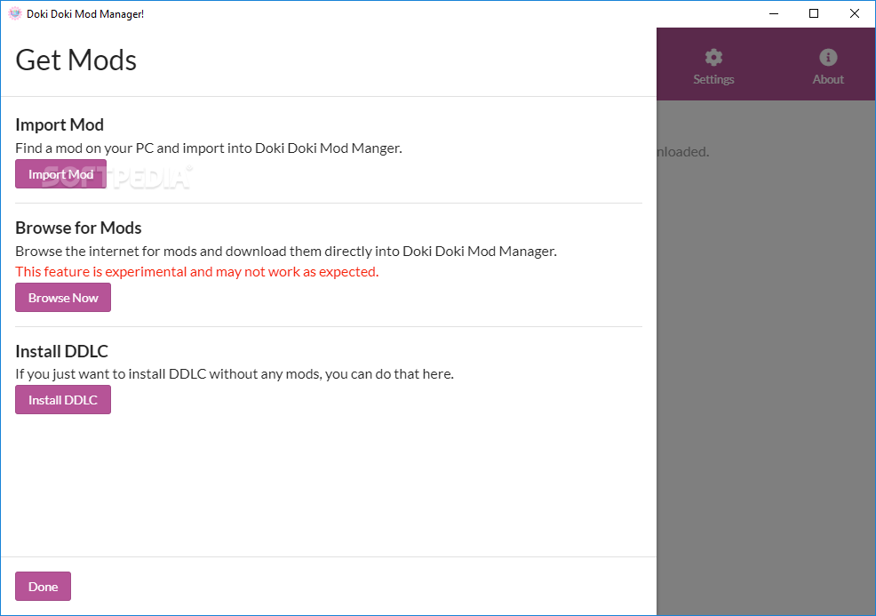
Task: Click the red experimental feature warning text
Action: (x=196, y=272)
